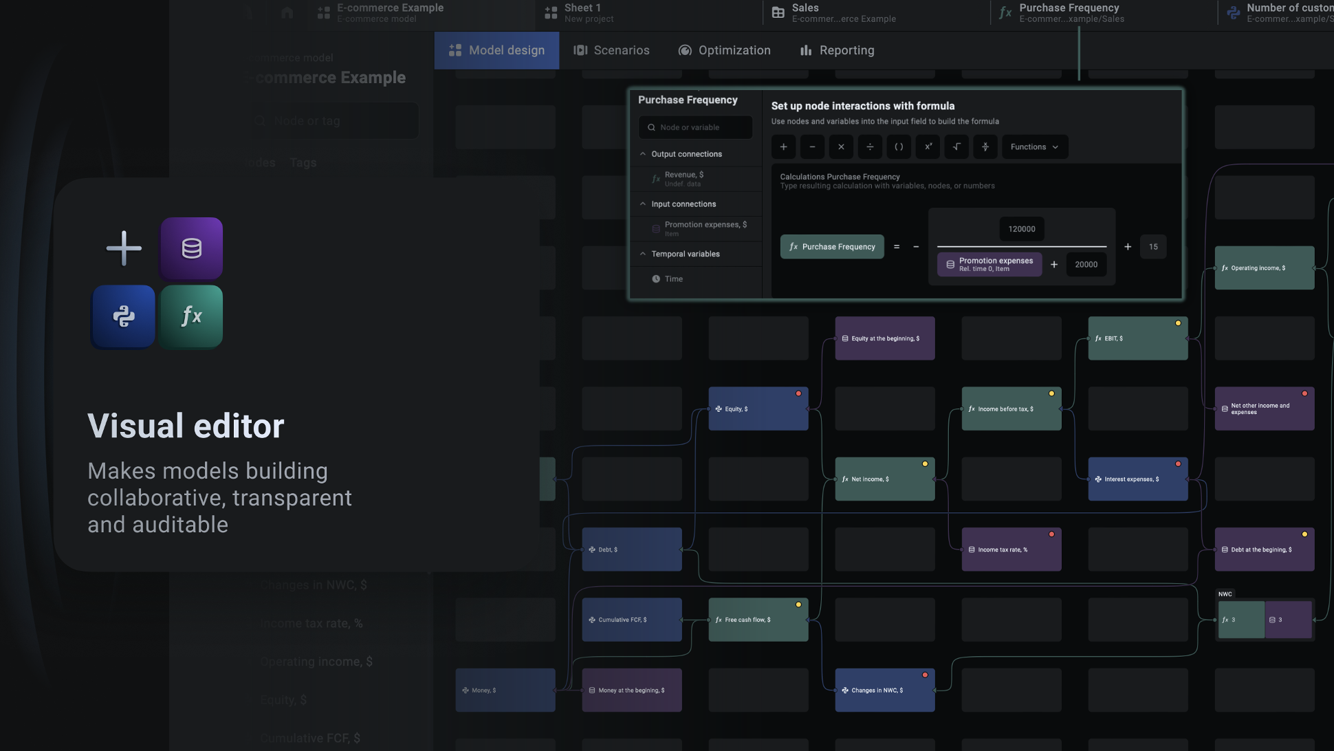This screenshot has width=1334, height=751.
Task: Click the plus operator button in formula toolbar
Action: pos(783,147)
